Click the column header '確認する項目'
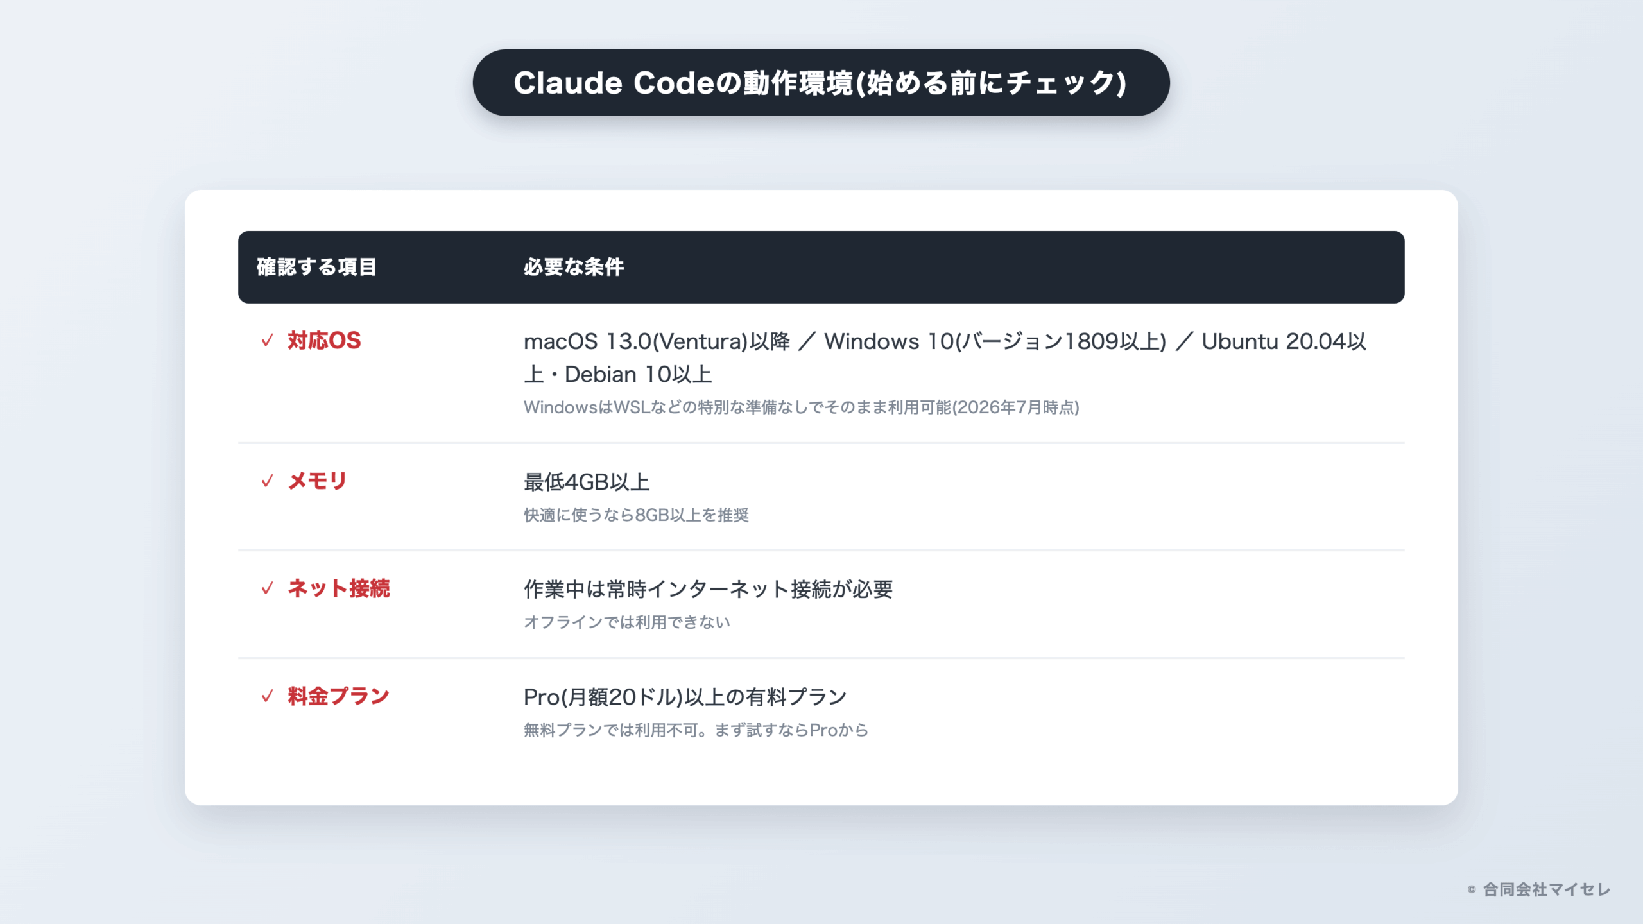Screen dimensions: 1643x924 [316, 267]
